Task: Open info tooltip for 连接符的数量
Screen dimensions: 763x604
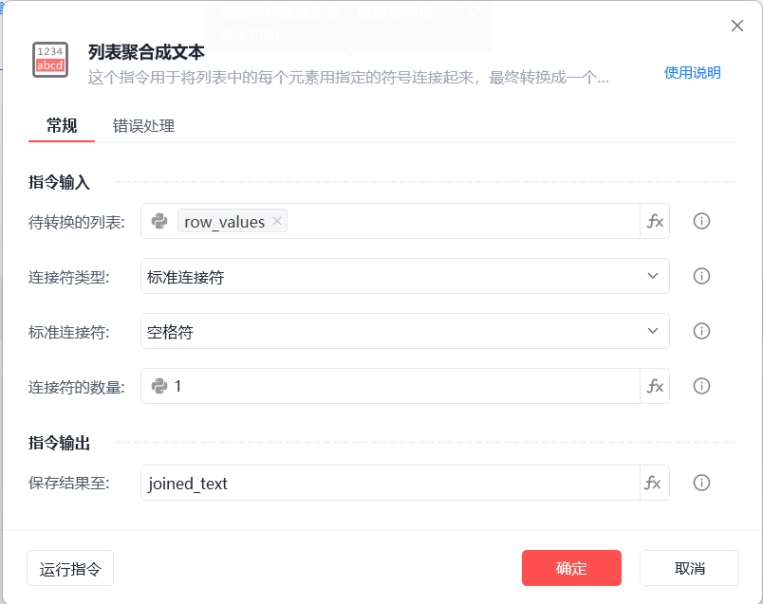Action: 701,386
